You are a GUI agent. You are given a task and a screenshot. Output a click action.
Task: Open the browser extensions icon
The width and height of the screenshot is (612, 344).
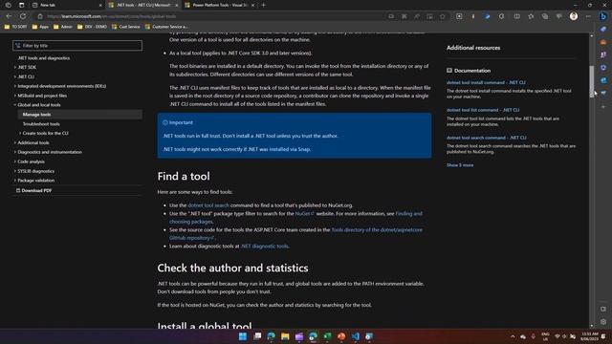pyautogui.click(x=501, y=16)
